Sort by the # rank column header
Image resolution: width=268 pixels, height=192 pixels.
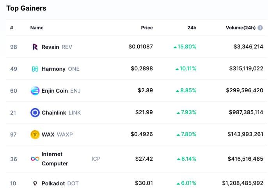click(x=12, y=28)
